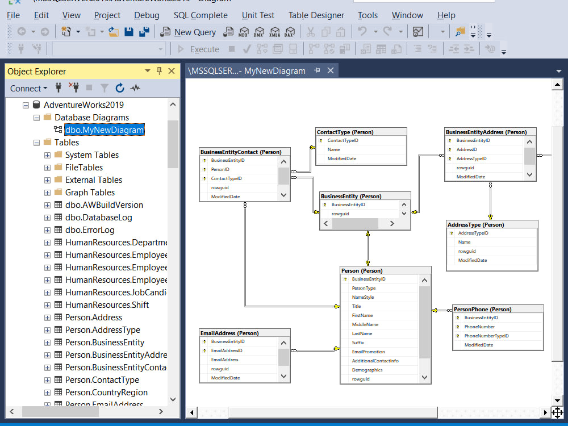The image size is (568, 426).
Task: Collapse the Database Diagrams folder
Action: pyautogui.click(x=36, y=118)
